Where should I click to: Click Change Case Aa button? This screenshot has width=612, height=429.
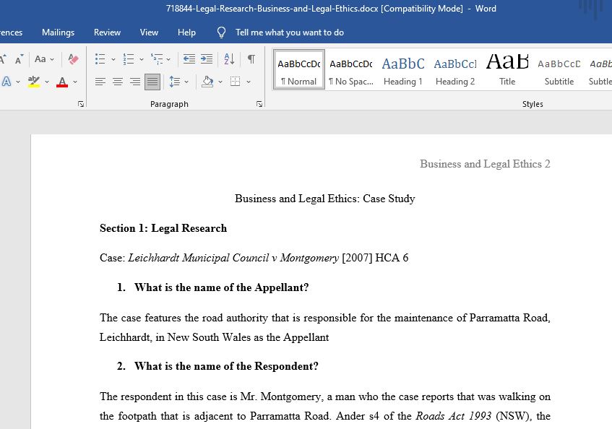[40, 59]
